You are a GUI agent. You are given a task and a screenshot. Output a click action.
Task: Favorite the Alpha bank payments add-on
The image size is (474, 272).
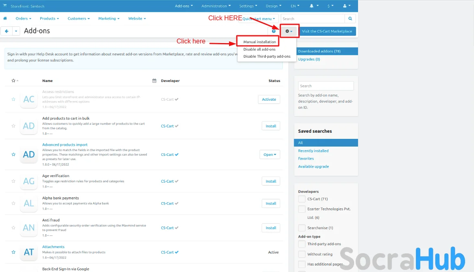coord(13,203)
